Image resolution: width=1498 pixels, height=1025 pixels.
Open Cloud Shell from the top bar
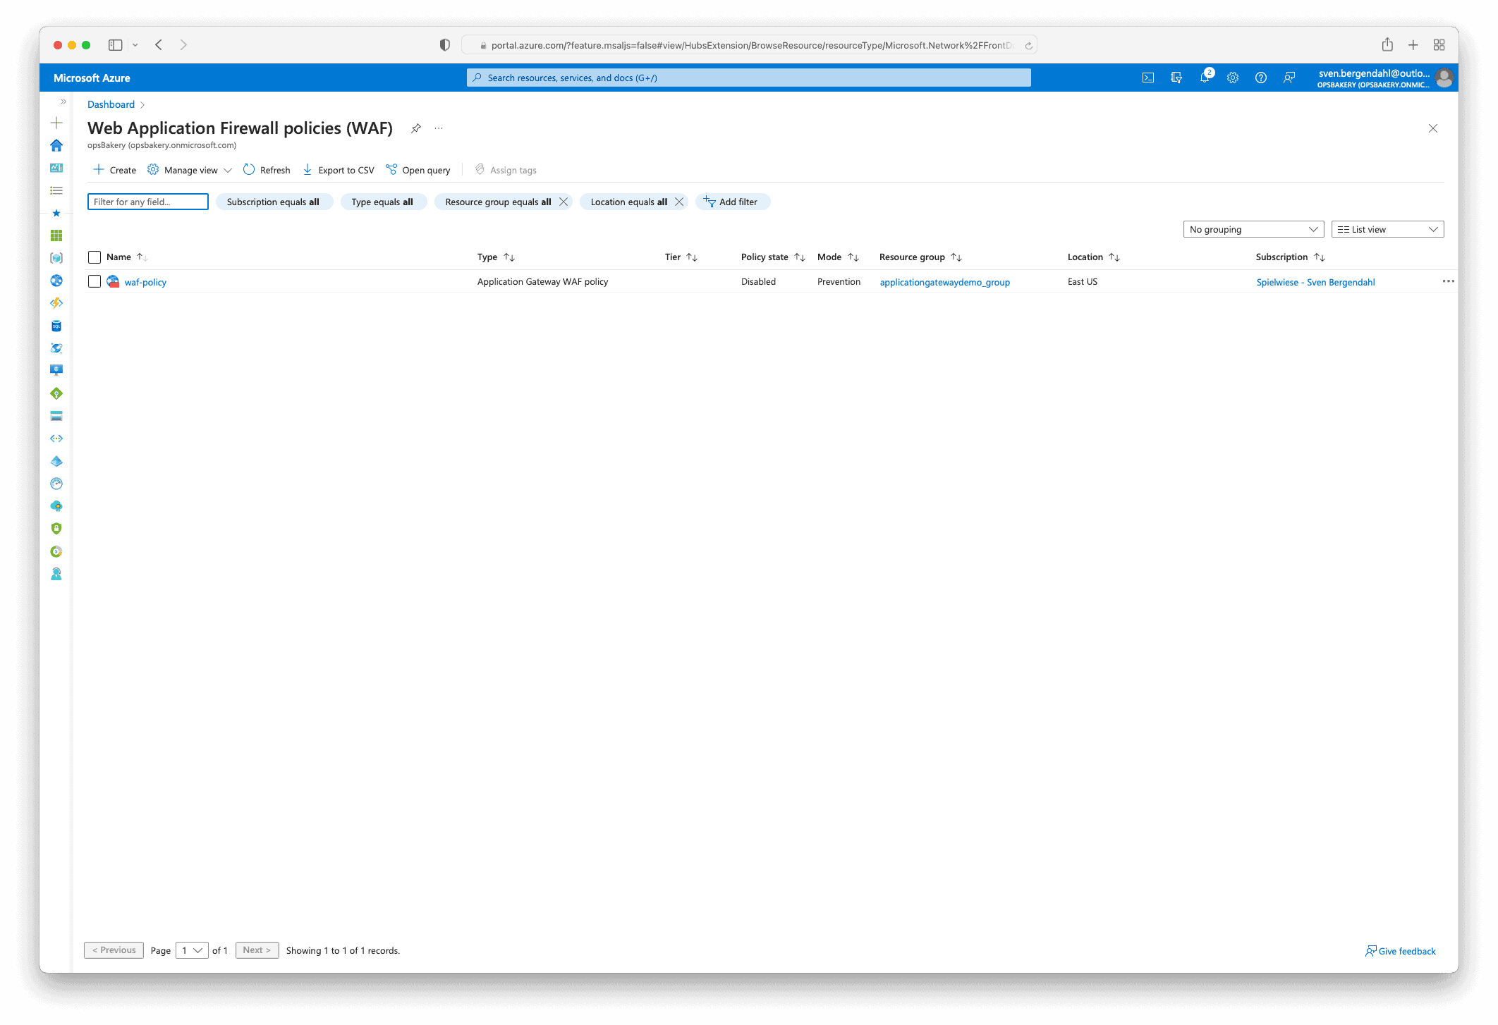1147,78
